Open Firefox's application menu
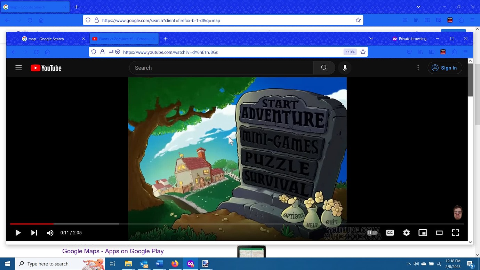480x270 pixels. click(465, 52)
